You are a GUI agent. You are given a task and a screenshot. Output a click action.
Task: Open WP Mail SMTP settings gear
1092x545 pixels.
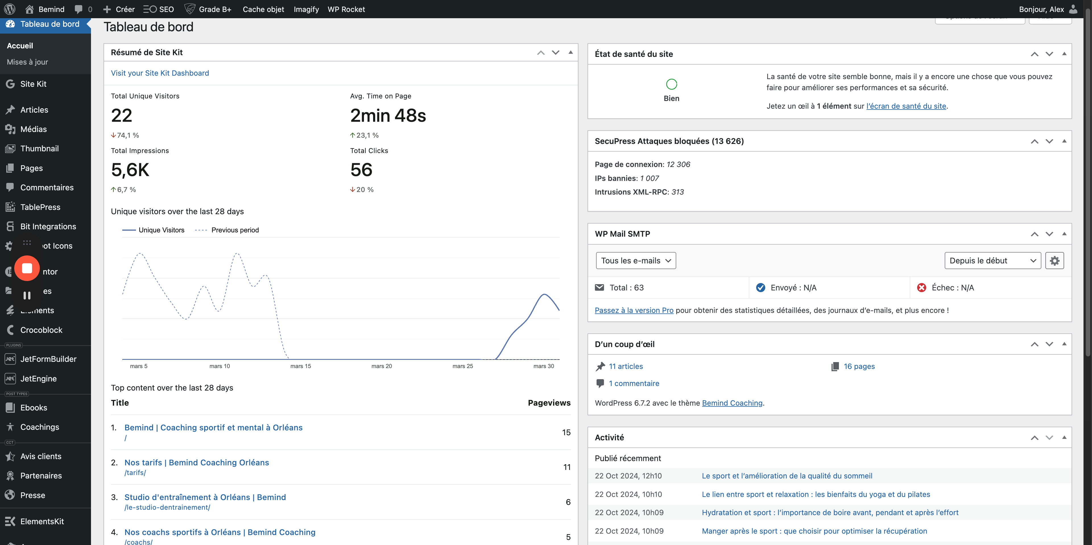tap(1054, 261)
